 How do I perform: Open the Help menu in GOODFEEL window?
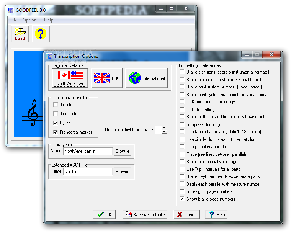[49, 20]
